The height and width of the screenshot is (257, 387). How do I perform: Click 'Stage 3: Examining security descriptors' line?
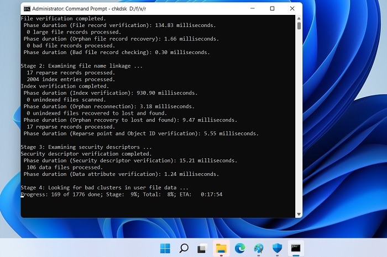tap(86, 147)
